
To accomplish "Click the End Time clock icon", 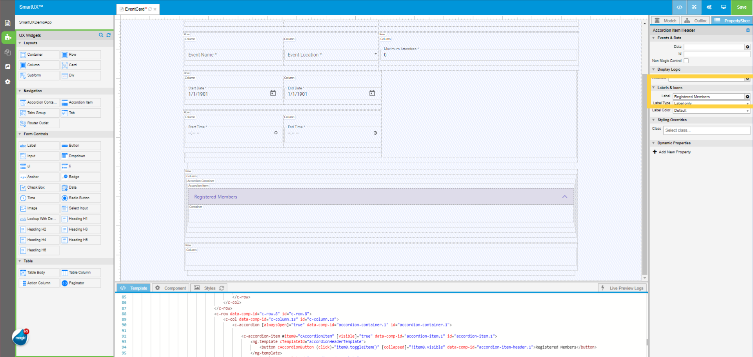I will 375,133.
